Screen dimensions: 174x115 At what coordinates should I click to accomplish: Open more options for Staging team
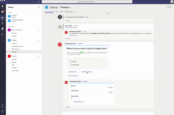click(39, 40)
